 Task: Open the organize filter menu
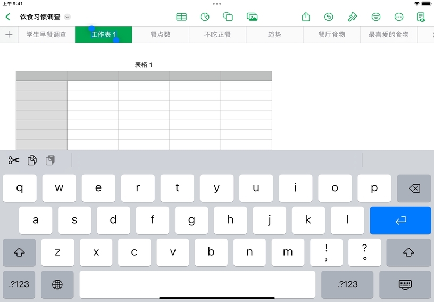(376, 17)
